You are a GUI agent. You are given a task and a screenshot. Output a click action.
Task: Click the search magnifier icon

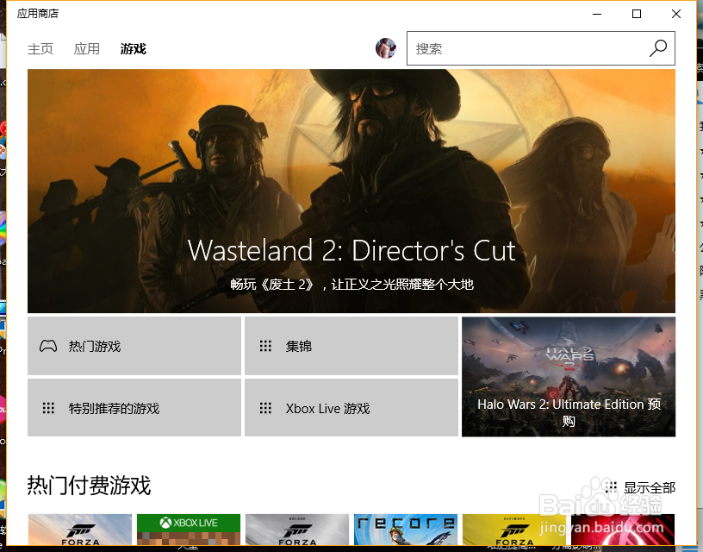tap(657, 48)
